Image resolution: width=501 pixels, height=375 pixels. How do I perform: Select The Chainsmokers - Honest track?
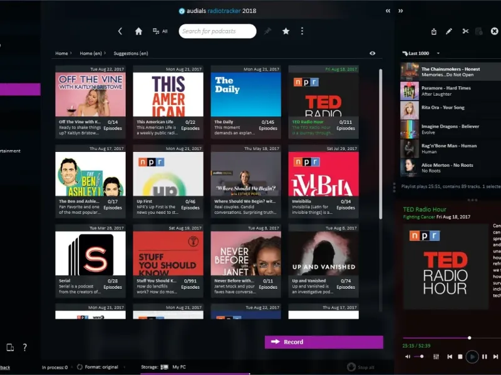[x=450, y=71]
